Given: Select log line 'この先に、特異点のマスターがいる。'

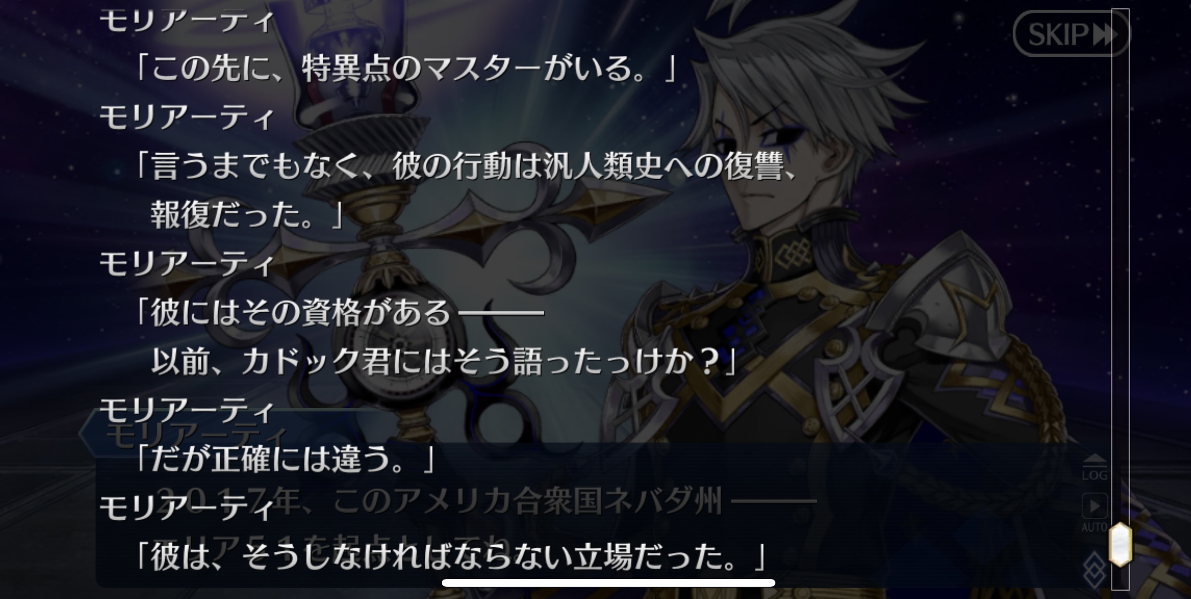Looking at the screenshot, I should [x=405, y=68].
